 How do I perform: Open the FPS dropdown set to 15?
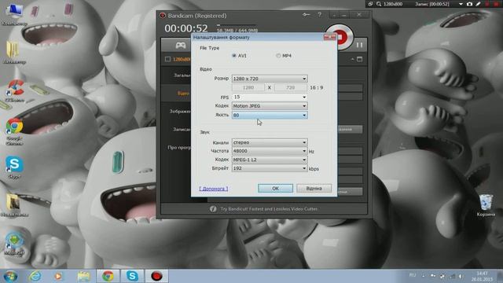tap(270, 97)
